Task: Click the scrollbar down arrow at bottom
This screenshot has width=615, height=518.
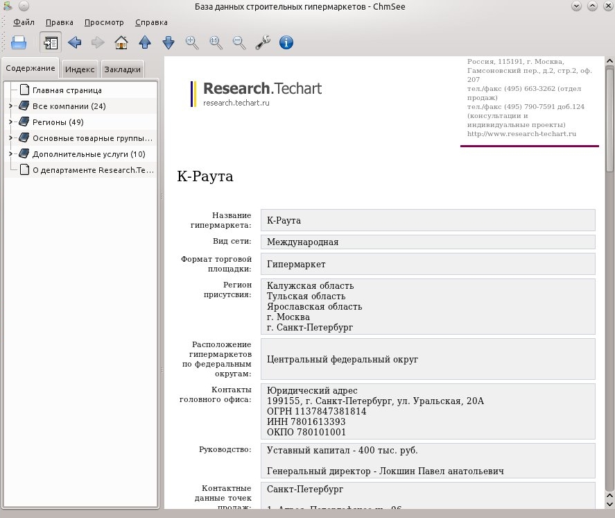Action: point(609,505)
